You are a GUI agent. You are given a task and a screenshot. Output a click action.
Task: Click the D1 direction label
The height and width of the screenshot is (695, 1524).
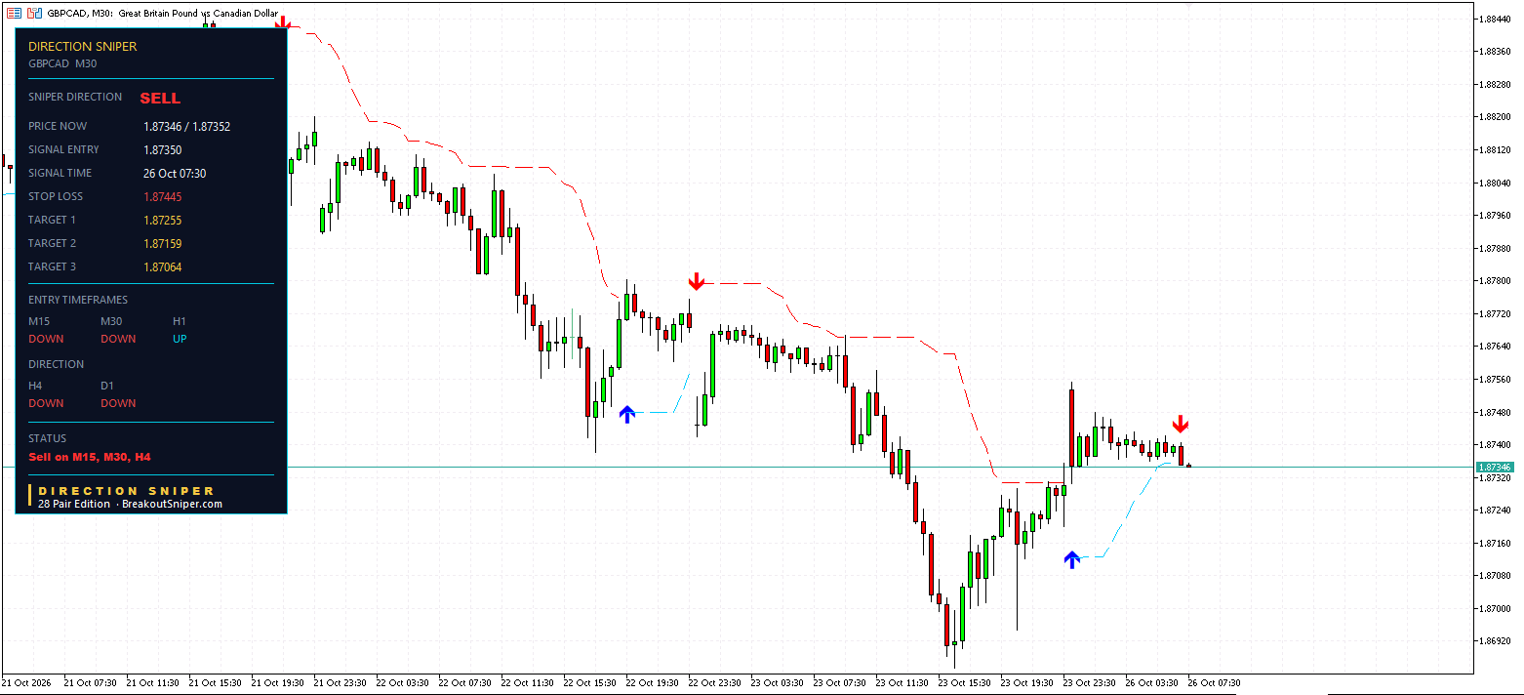(x=107, y=386)
